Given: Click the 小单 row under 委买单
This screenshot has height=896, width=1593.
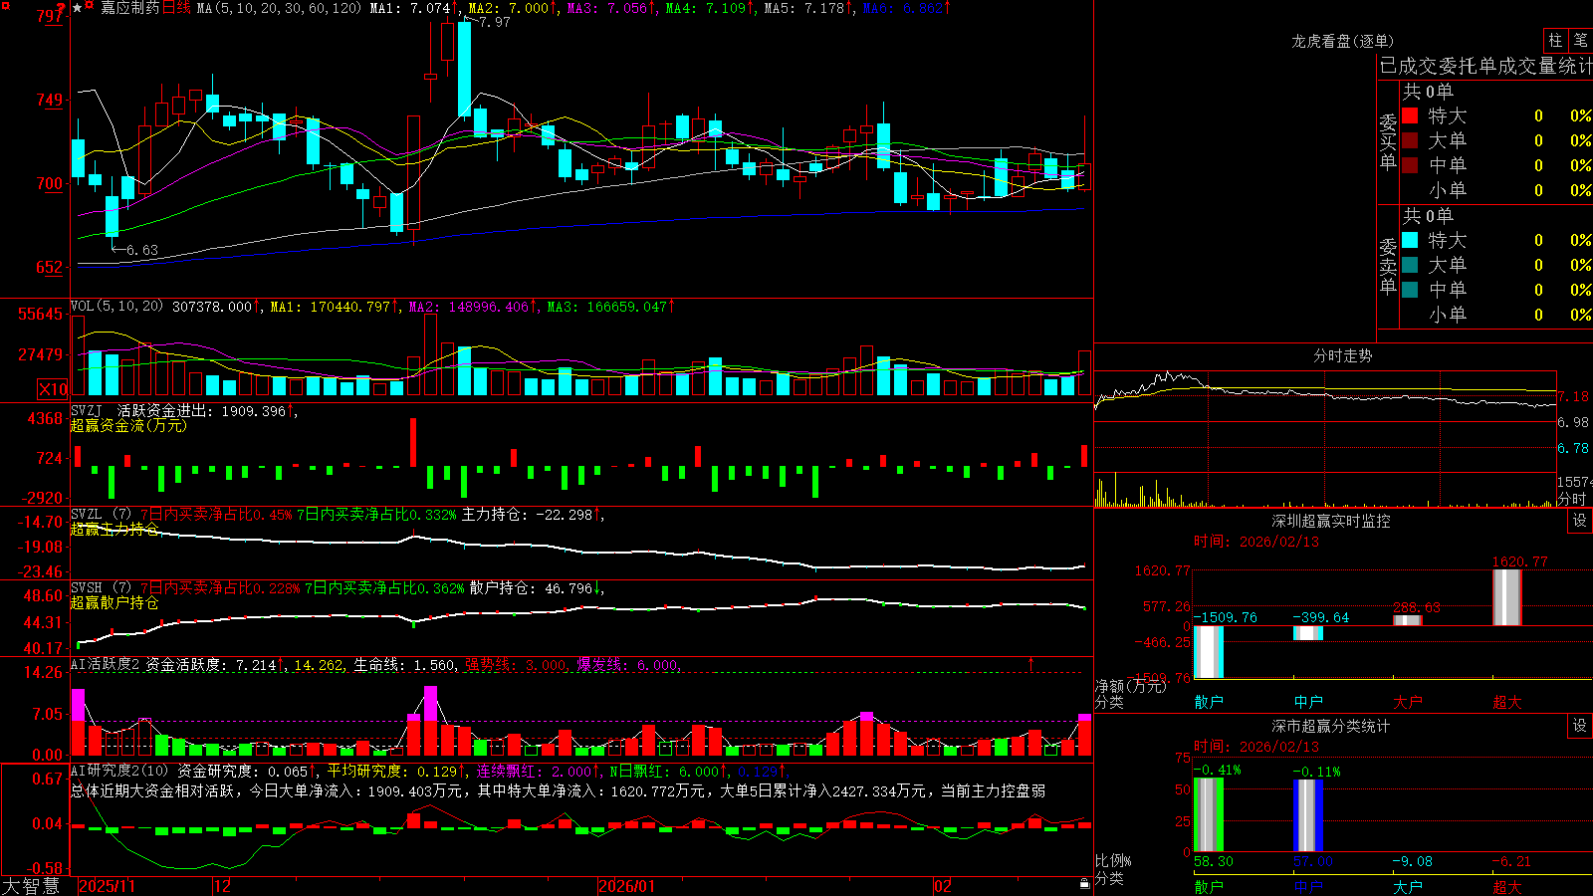Looking at the screenshot, I should (1496, 190).
